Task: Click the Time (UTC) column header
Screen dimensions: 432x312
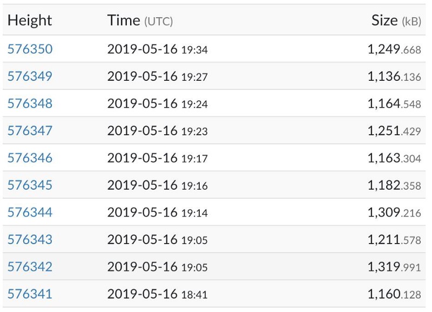Action: coord(140,20)
